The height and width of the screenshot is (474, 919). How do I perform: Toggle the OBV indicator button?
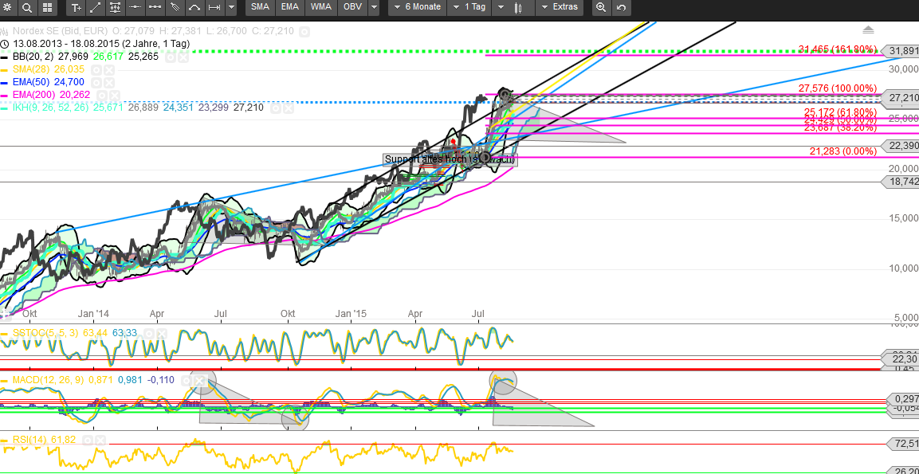353,8
